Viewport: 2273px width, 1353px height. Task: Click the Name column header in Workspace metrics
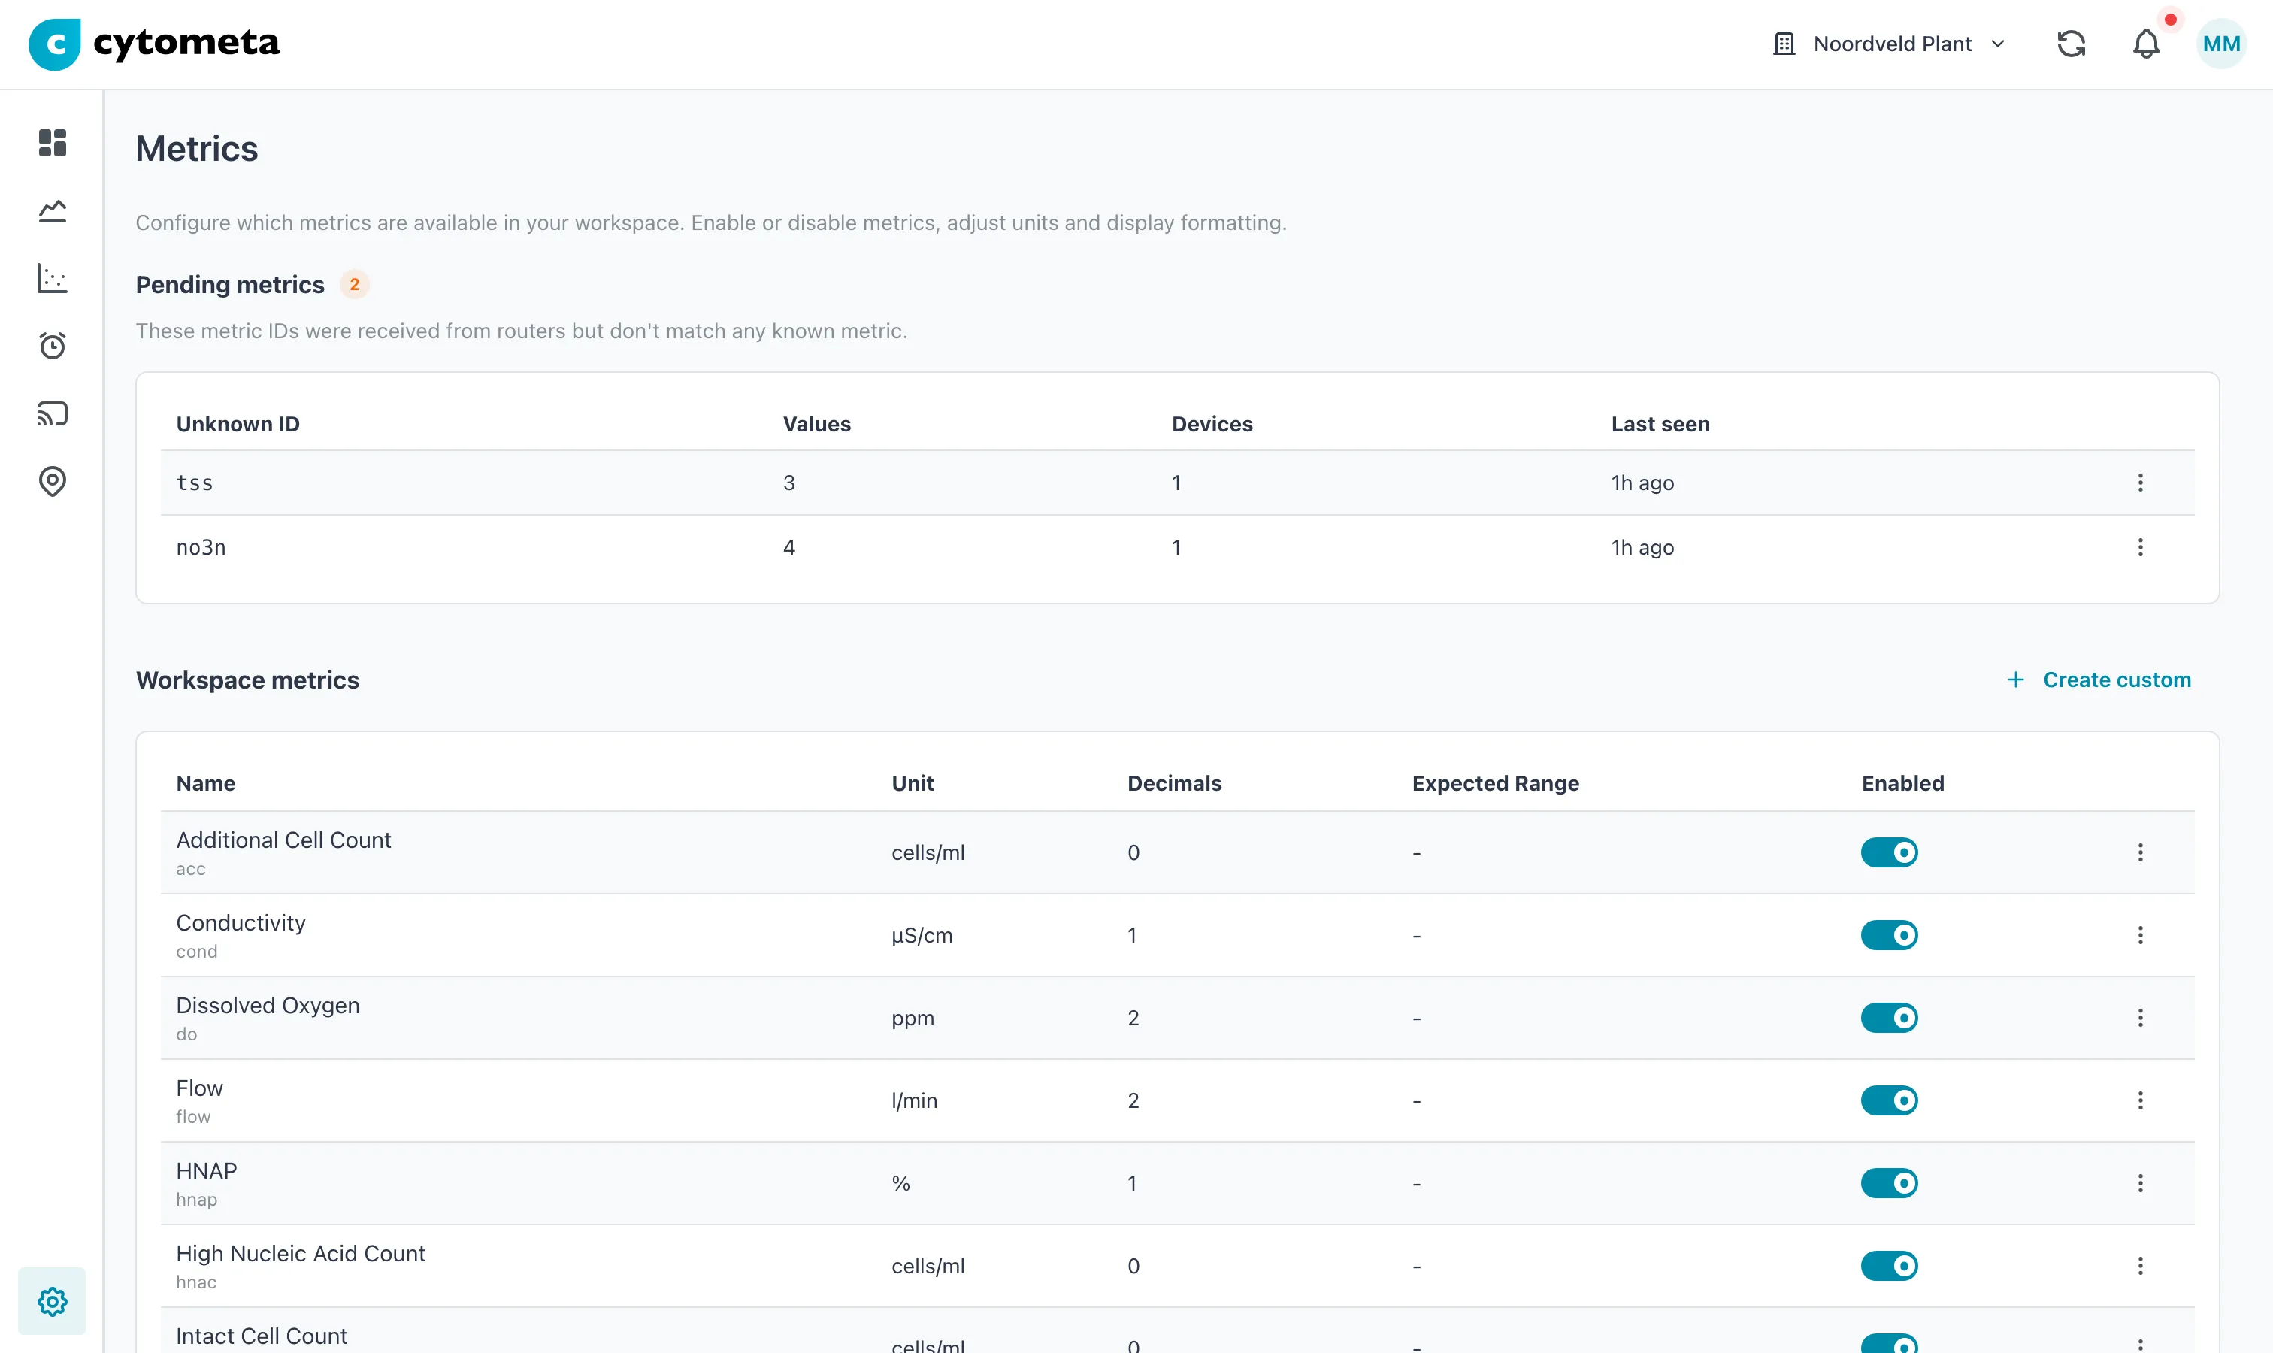(x=206, y=783)
